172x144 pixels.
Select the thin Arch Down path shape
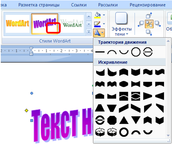(124, 52)
